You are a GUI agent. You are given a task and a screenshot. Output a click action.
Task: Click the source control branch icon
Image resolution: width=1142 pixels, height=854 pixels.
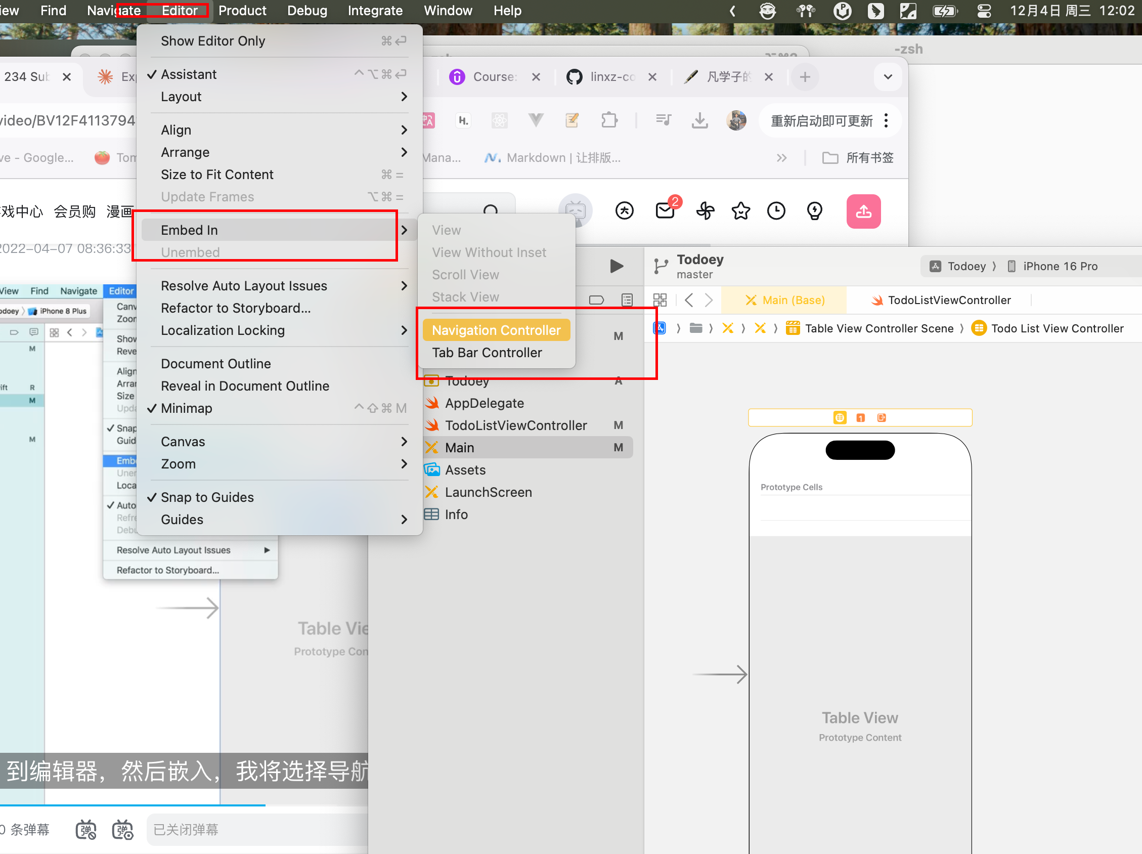[x=661, y=266]
